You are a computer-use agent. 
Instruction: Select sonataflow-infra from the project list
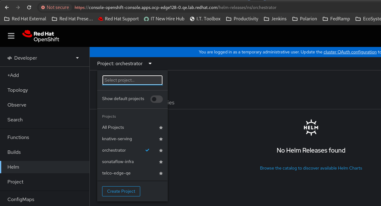pos(118,162)
